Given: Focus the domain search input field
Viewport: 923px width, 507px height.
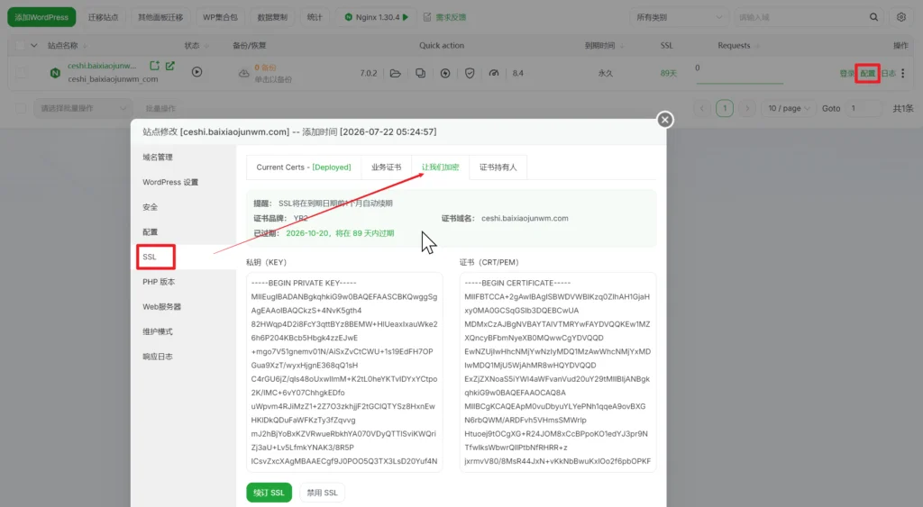Looking at the screenshot, I should pyautogui.click(x=800, y=17).
